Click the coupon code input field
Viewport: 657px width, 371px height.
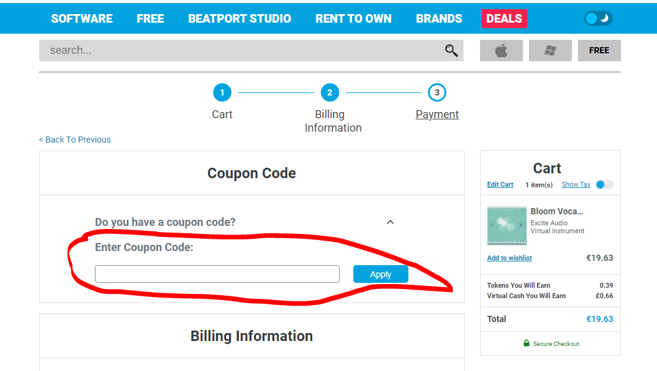point(217,274)
